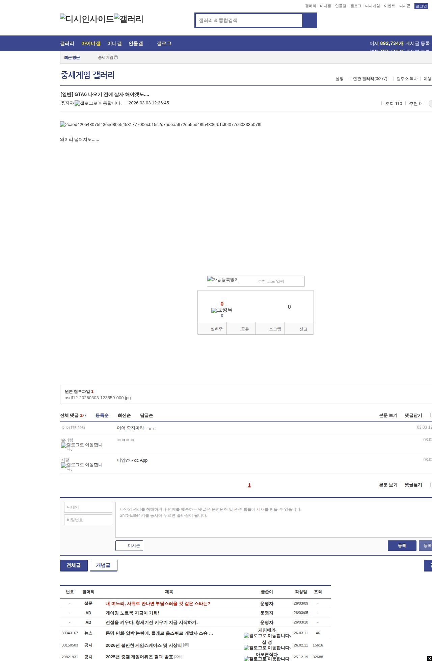
Task: Click the 닉네임 input field
Action: 88,507
